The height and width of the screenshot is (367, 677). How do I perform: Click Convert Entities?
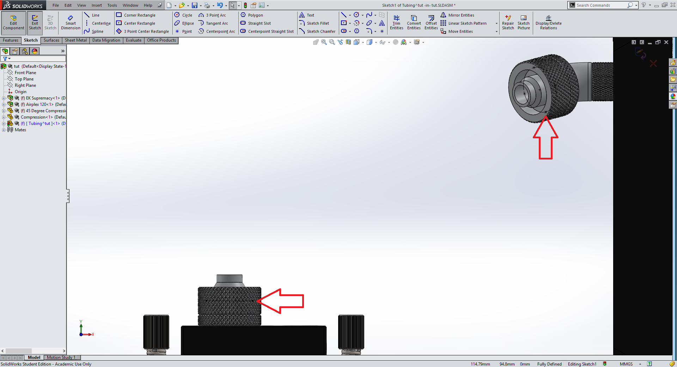click(414, 23)
